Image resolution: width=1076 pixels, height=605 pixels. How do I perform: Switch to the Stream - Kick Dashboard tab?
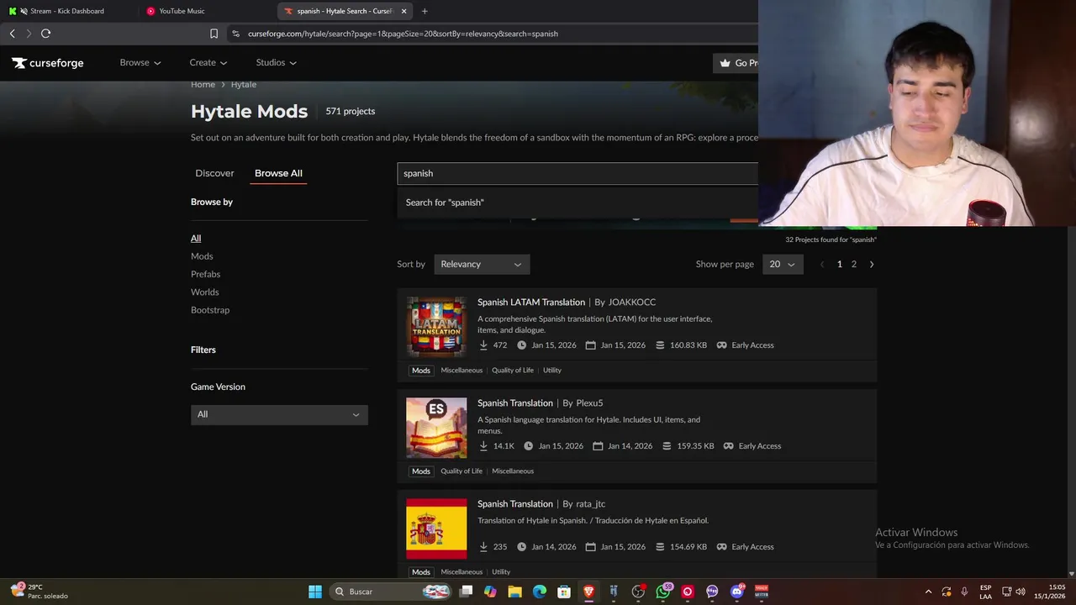tap(67, 11)
